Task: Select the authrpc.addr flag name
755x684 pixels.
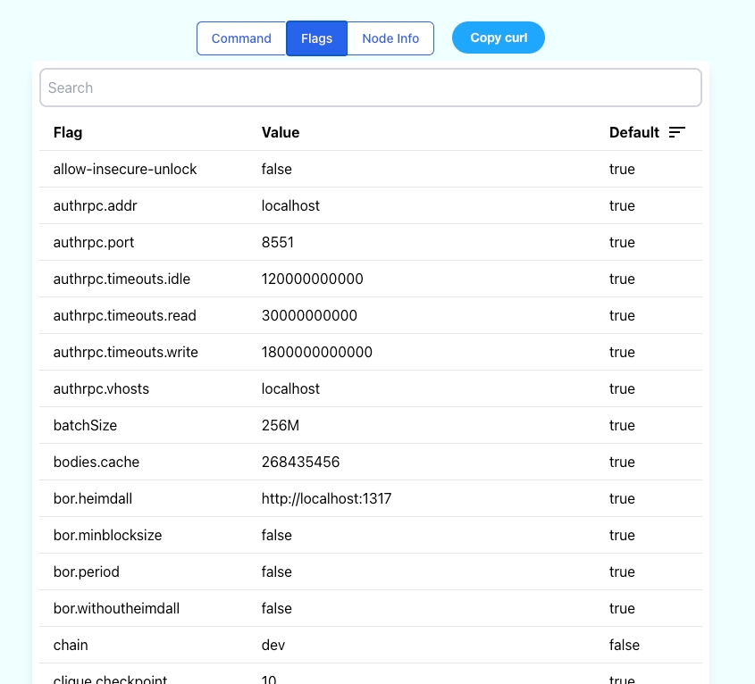Action: point(95,205)
